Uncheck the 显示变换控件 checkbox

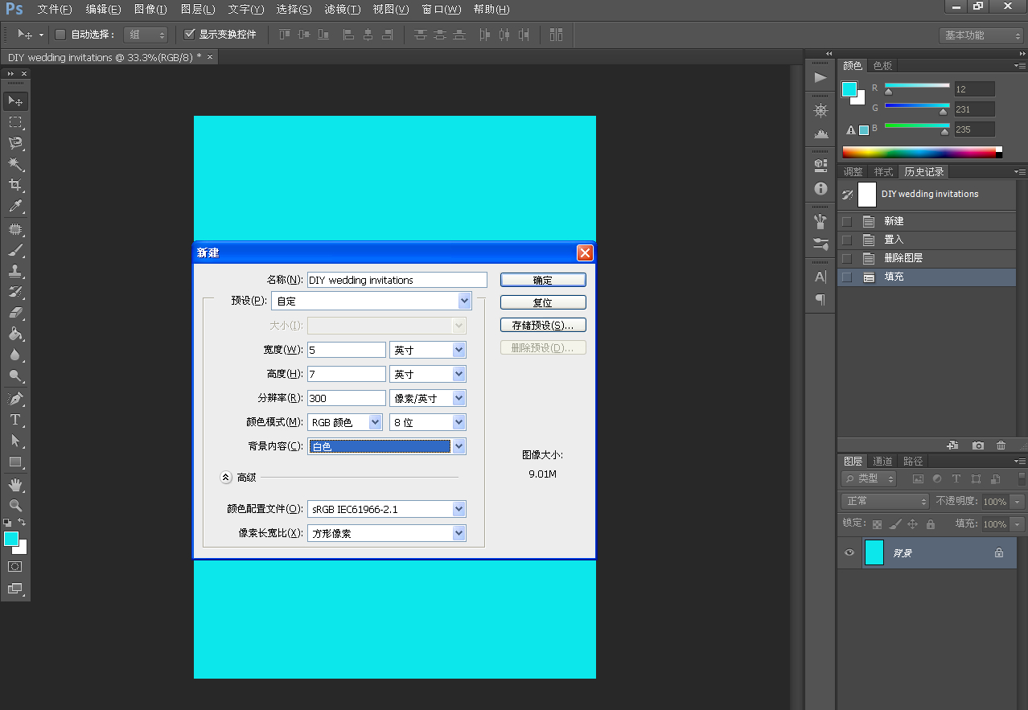click(190, 35)
